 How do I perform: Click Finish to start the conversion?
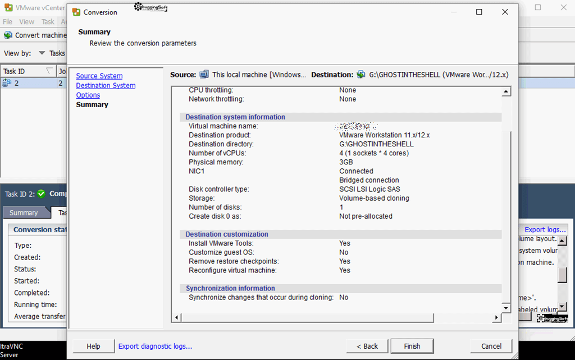(x=412, y=346)
